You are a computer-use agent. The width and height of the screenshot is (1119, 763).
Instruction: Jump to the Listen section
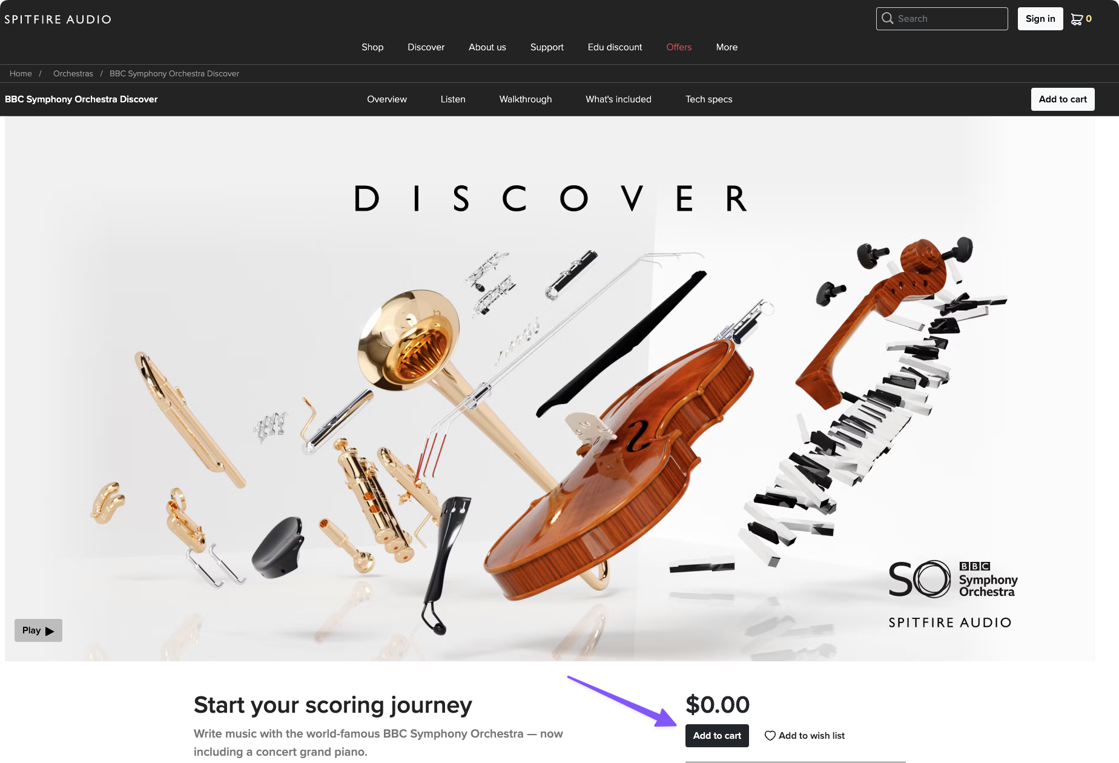coord(453,99)
